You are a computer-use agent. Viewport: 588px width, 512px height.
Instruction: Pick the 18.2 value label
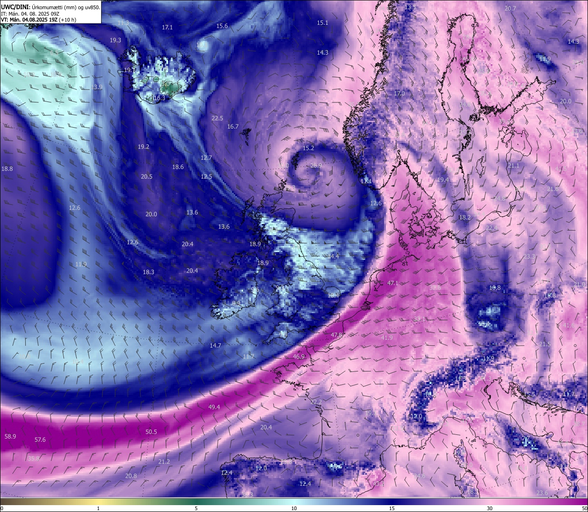[465, 217]
